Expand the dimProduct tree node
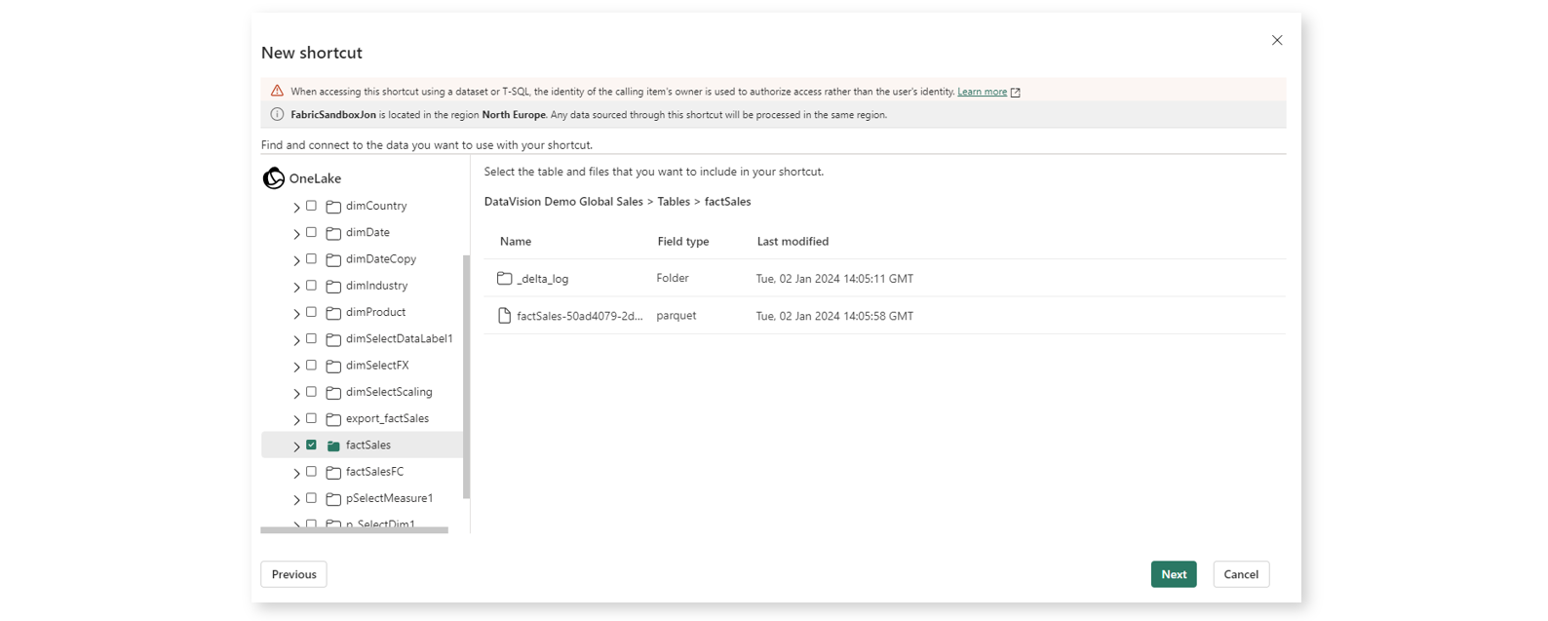The width and height of the screenshot is (1548, 621). [296, 313]
